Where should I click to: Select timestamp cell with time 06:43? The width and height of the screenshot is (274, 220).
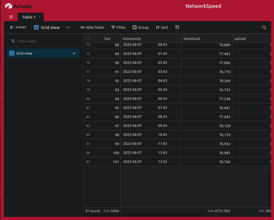pos(151,99)
